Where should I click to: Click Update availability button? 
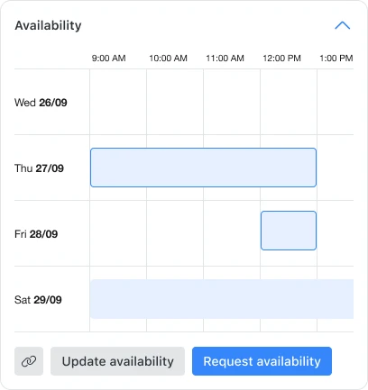tap(117, 361)
